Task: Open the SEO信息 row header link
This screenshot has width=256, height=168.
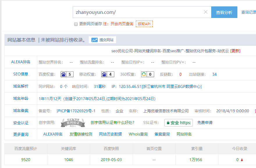Action: point(21,74)
